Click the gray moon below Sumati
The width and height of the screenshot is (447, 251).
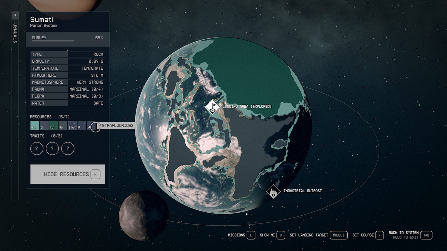[144, 215]
